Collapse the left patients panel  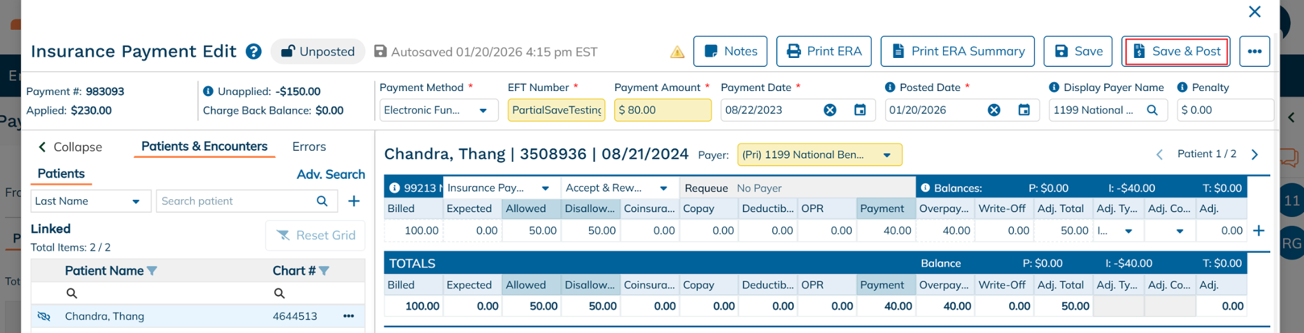[70, 147]
